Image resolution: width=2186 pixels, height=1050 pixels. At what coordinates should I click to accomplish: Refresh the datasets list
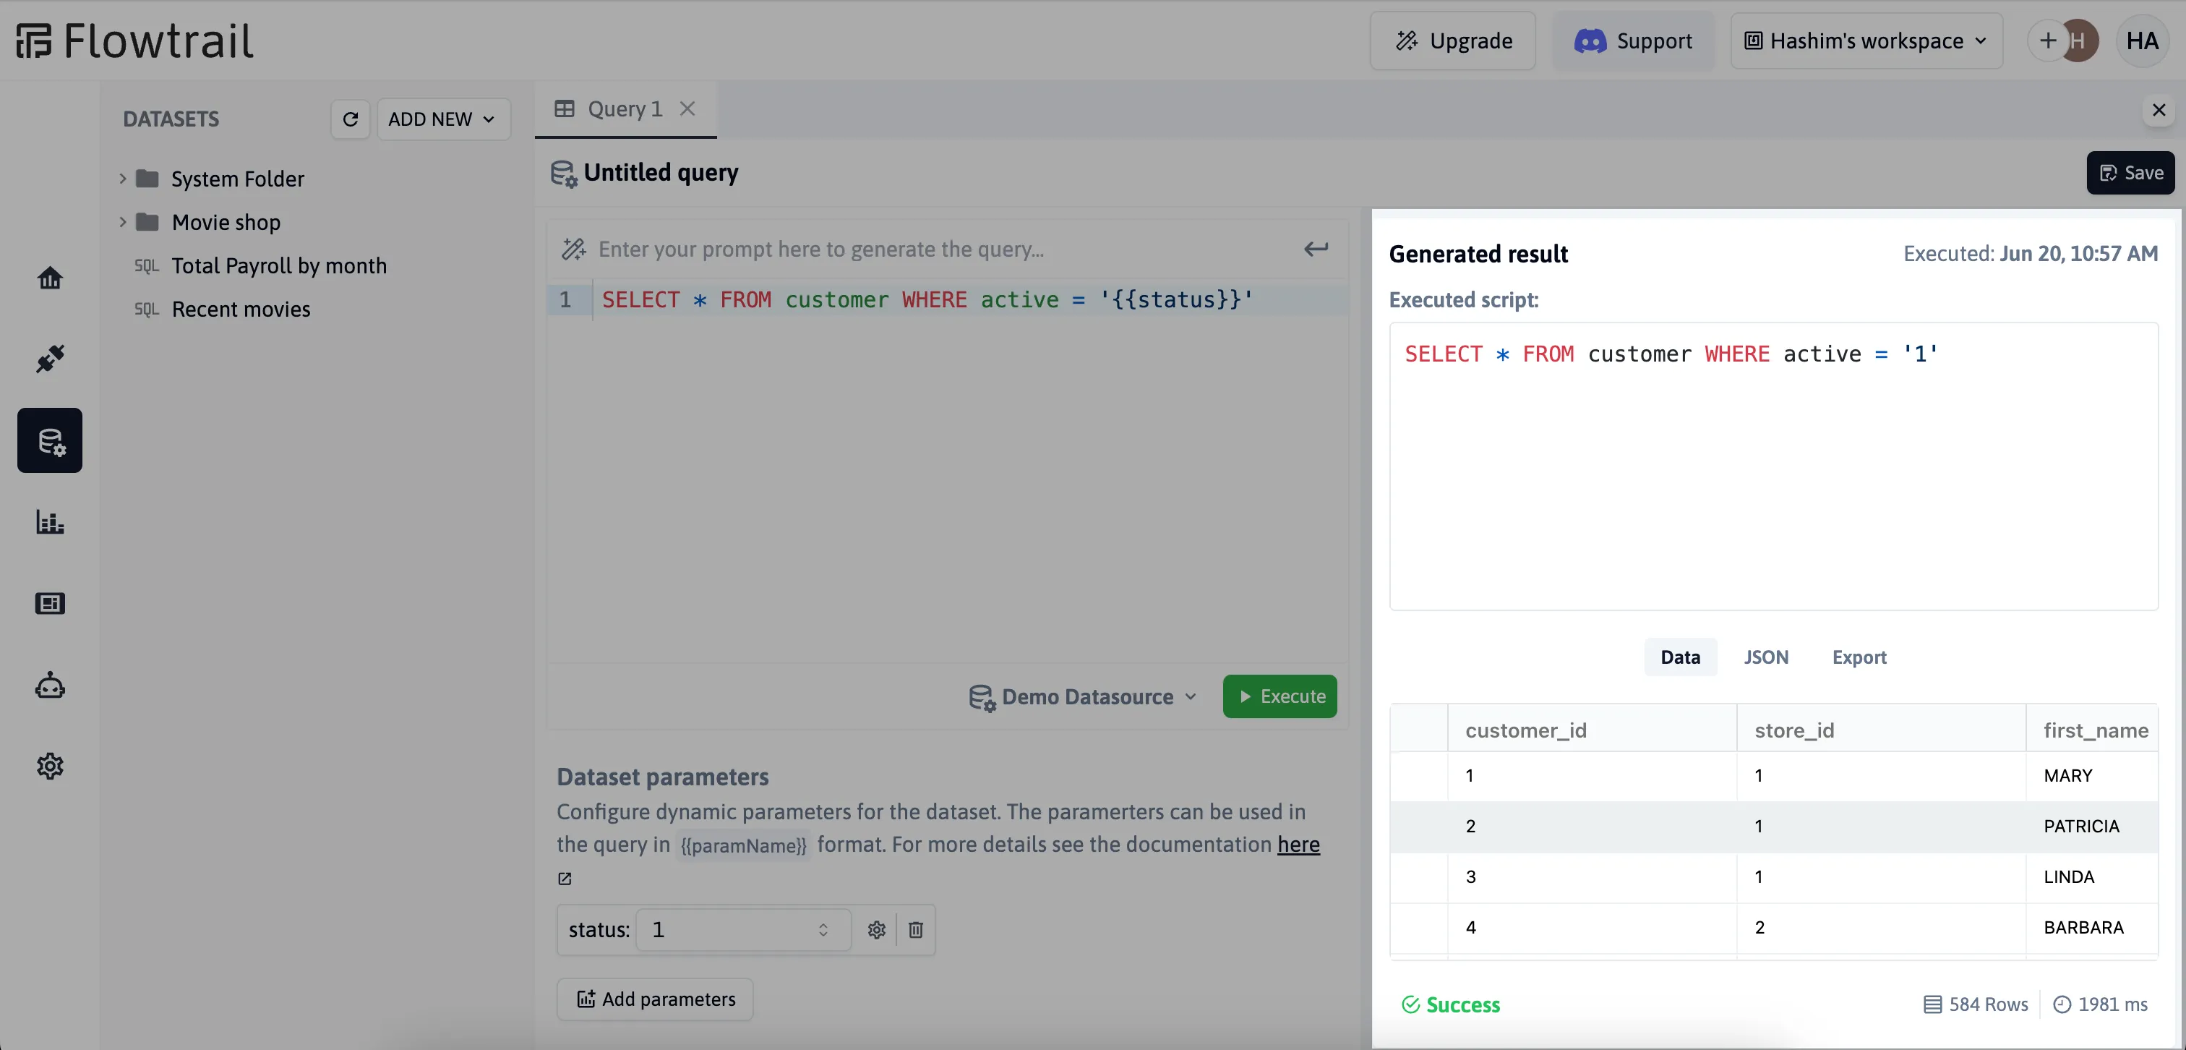point(350,119)
